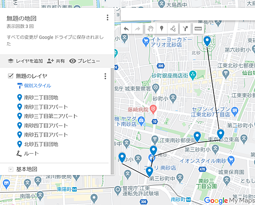Click the redo arrow in map toolbar
The image size is (255, 205).
(138, 29)
